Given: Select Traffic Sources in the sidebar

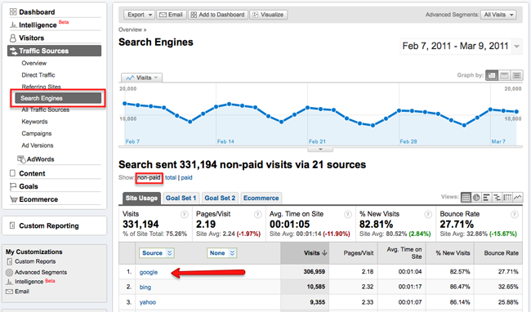Looking at the screenshot, I should tap(54, 51).
